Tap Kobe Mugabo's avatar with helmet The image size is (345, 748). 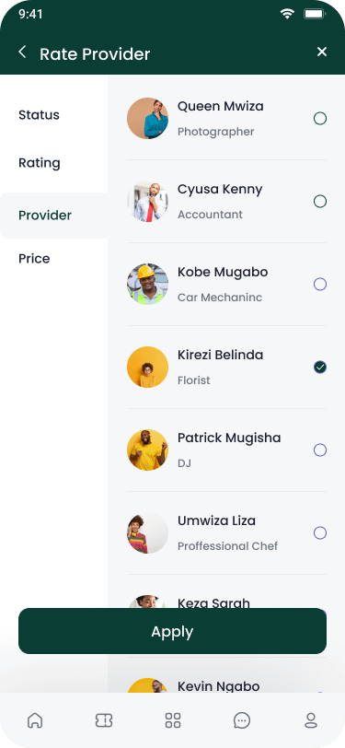pyautogui.click(x=148, y=285)
